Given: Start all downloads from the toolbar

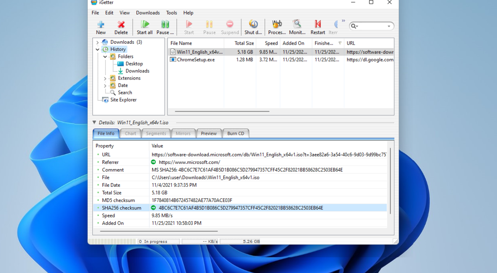Looking at the screenshot, I should pyautogui.click(x=145, y=24).
